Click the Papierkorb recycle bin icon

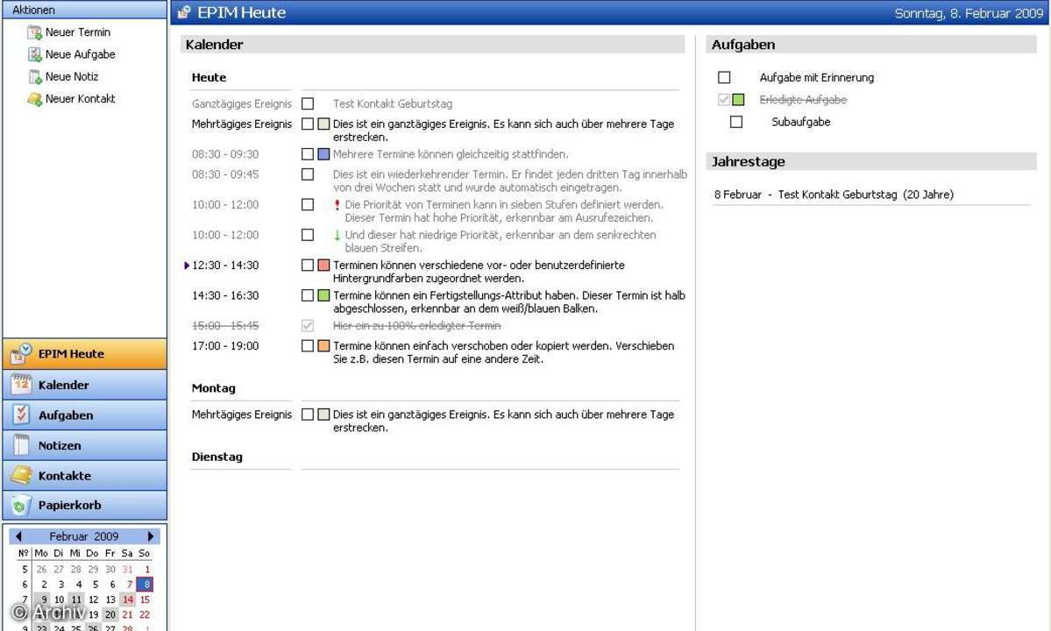tap(21, 505)
